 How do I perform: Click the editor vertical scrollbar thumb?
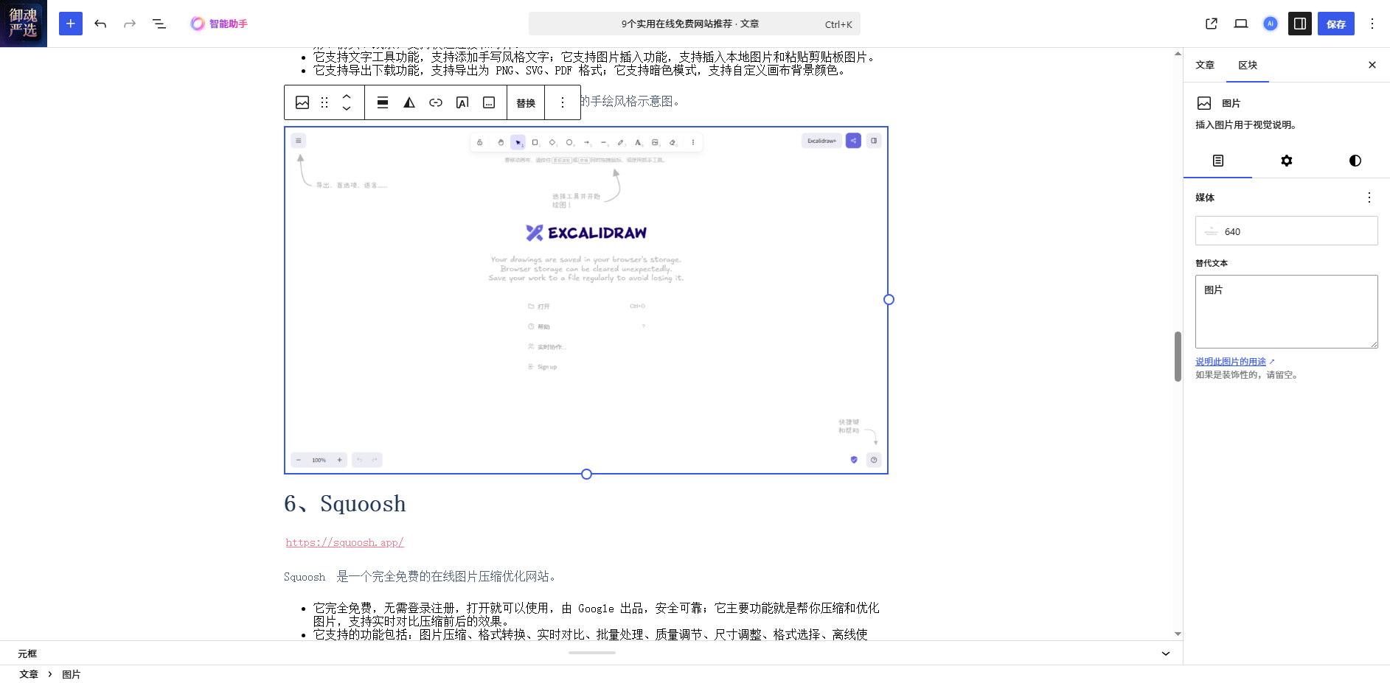click(x=1178, y=357)
